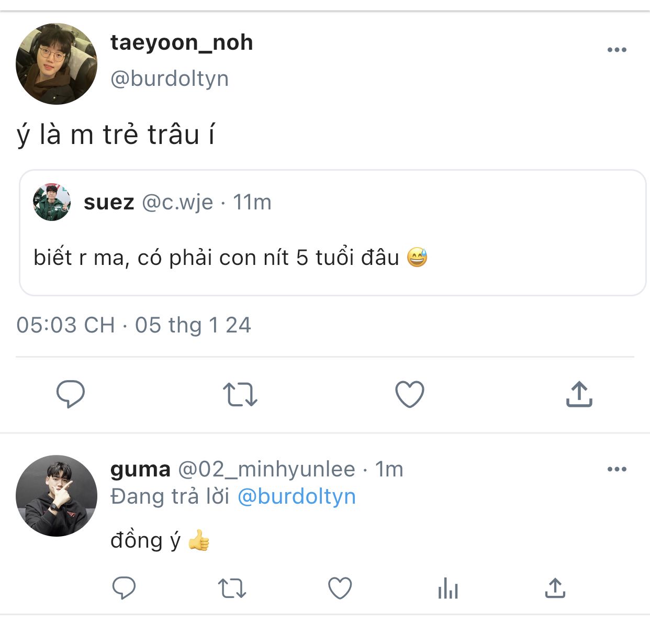Click the guma username @02_minhyunlee
This screenshot has height=622, width=650.
tap(266, 469)
